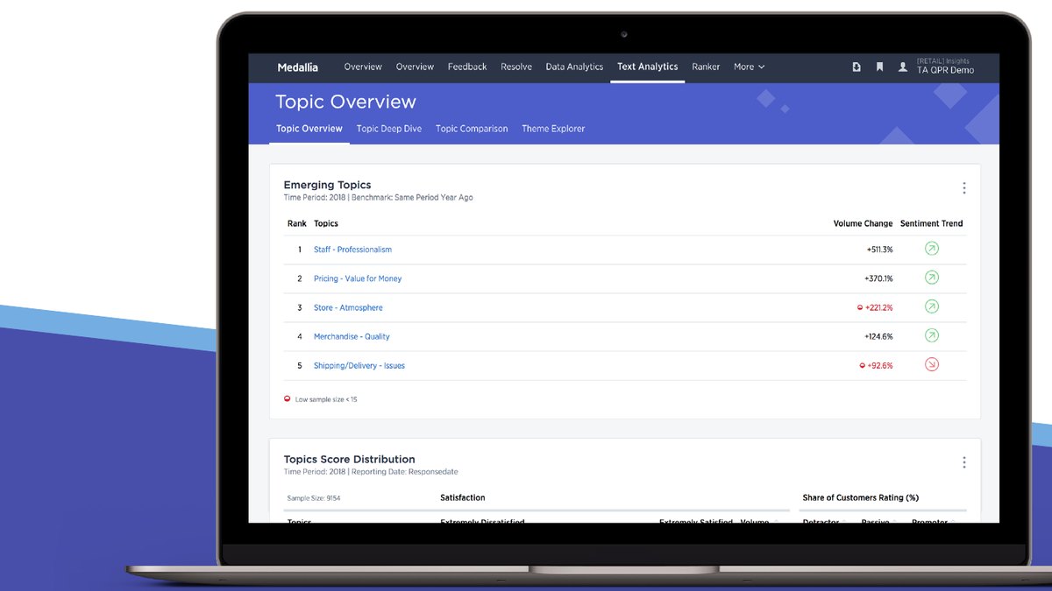Click Staff - Professionalism upward sentiment trend icon
The image size is (1052, 591).
pyautogui.click(x=932, y=249)
